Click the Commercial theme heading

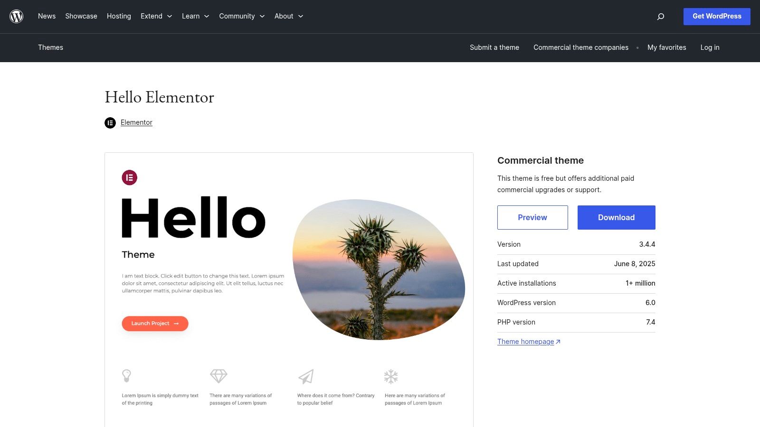pyautogui.click(x=541, y=160)
